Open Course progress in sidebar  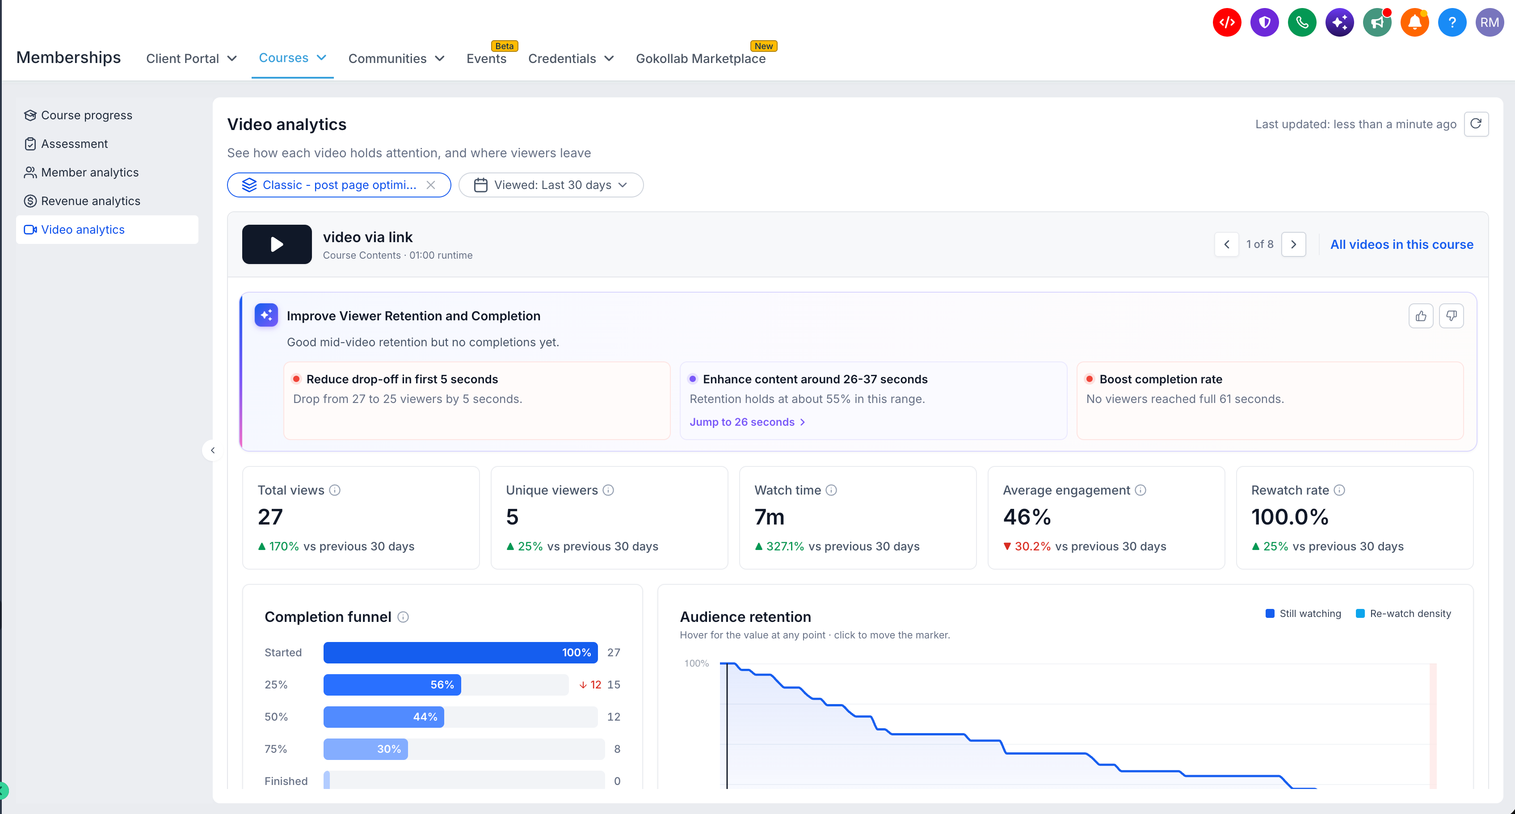[107, 115]
